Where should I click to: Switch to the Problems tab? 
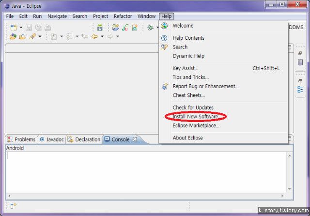[21, 139]
